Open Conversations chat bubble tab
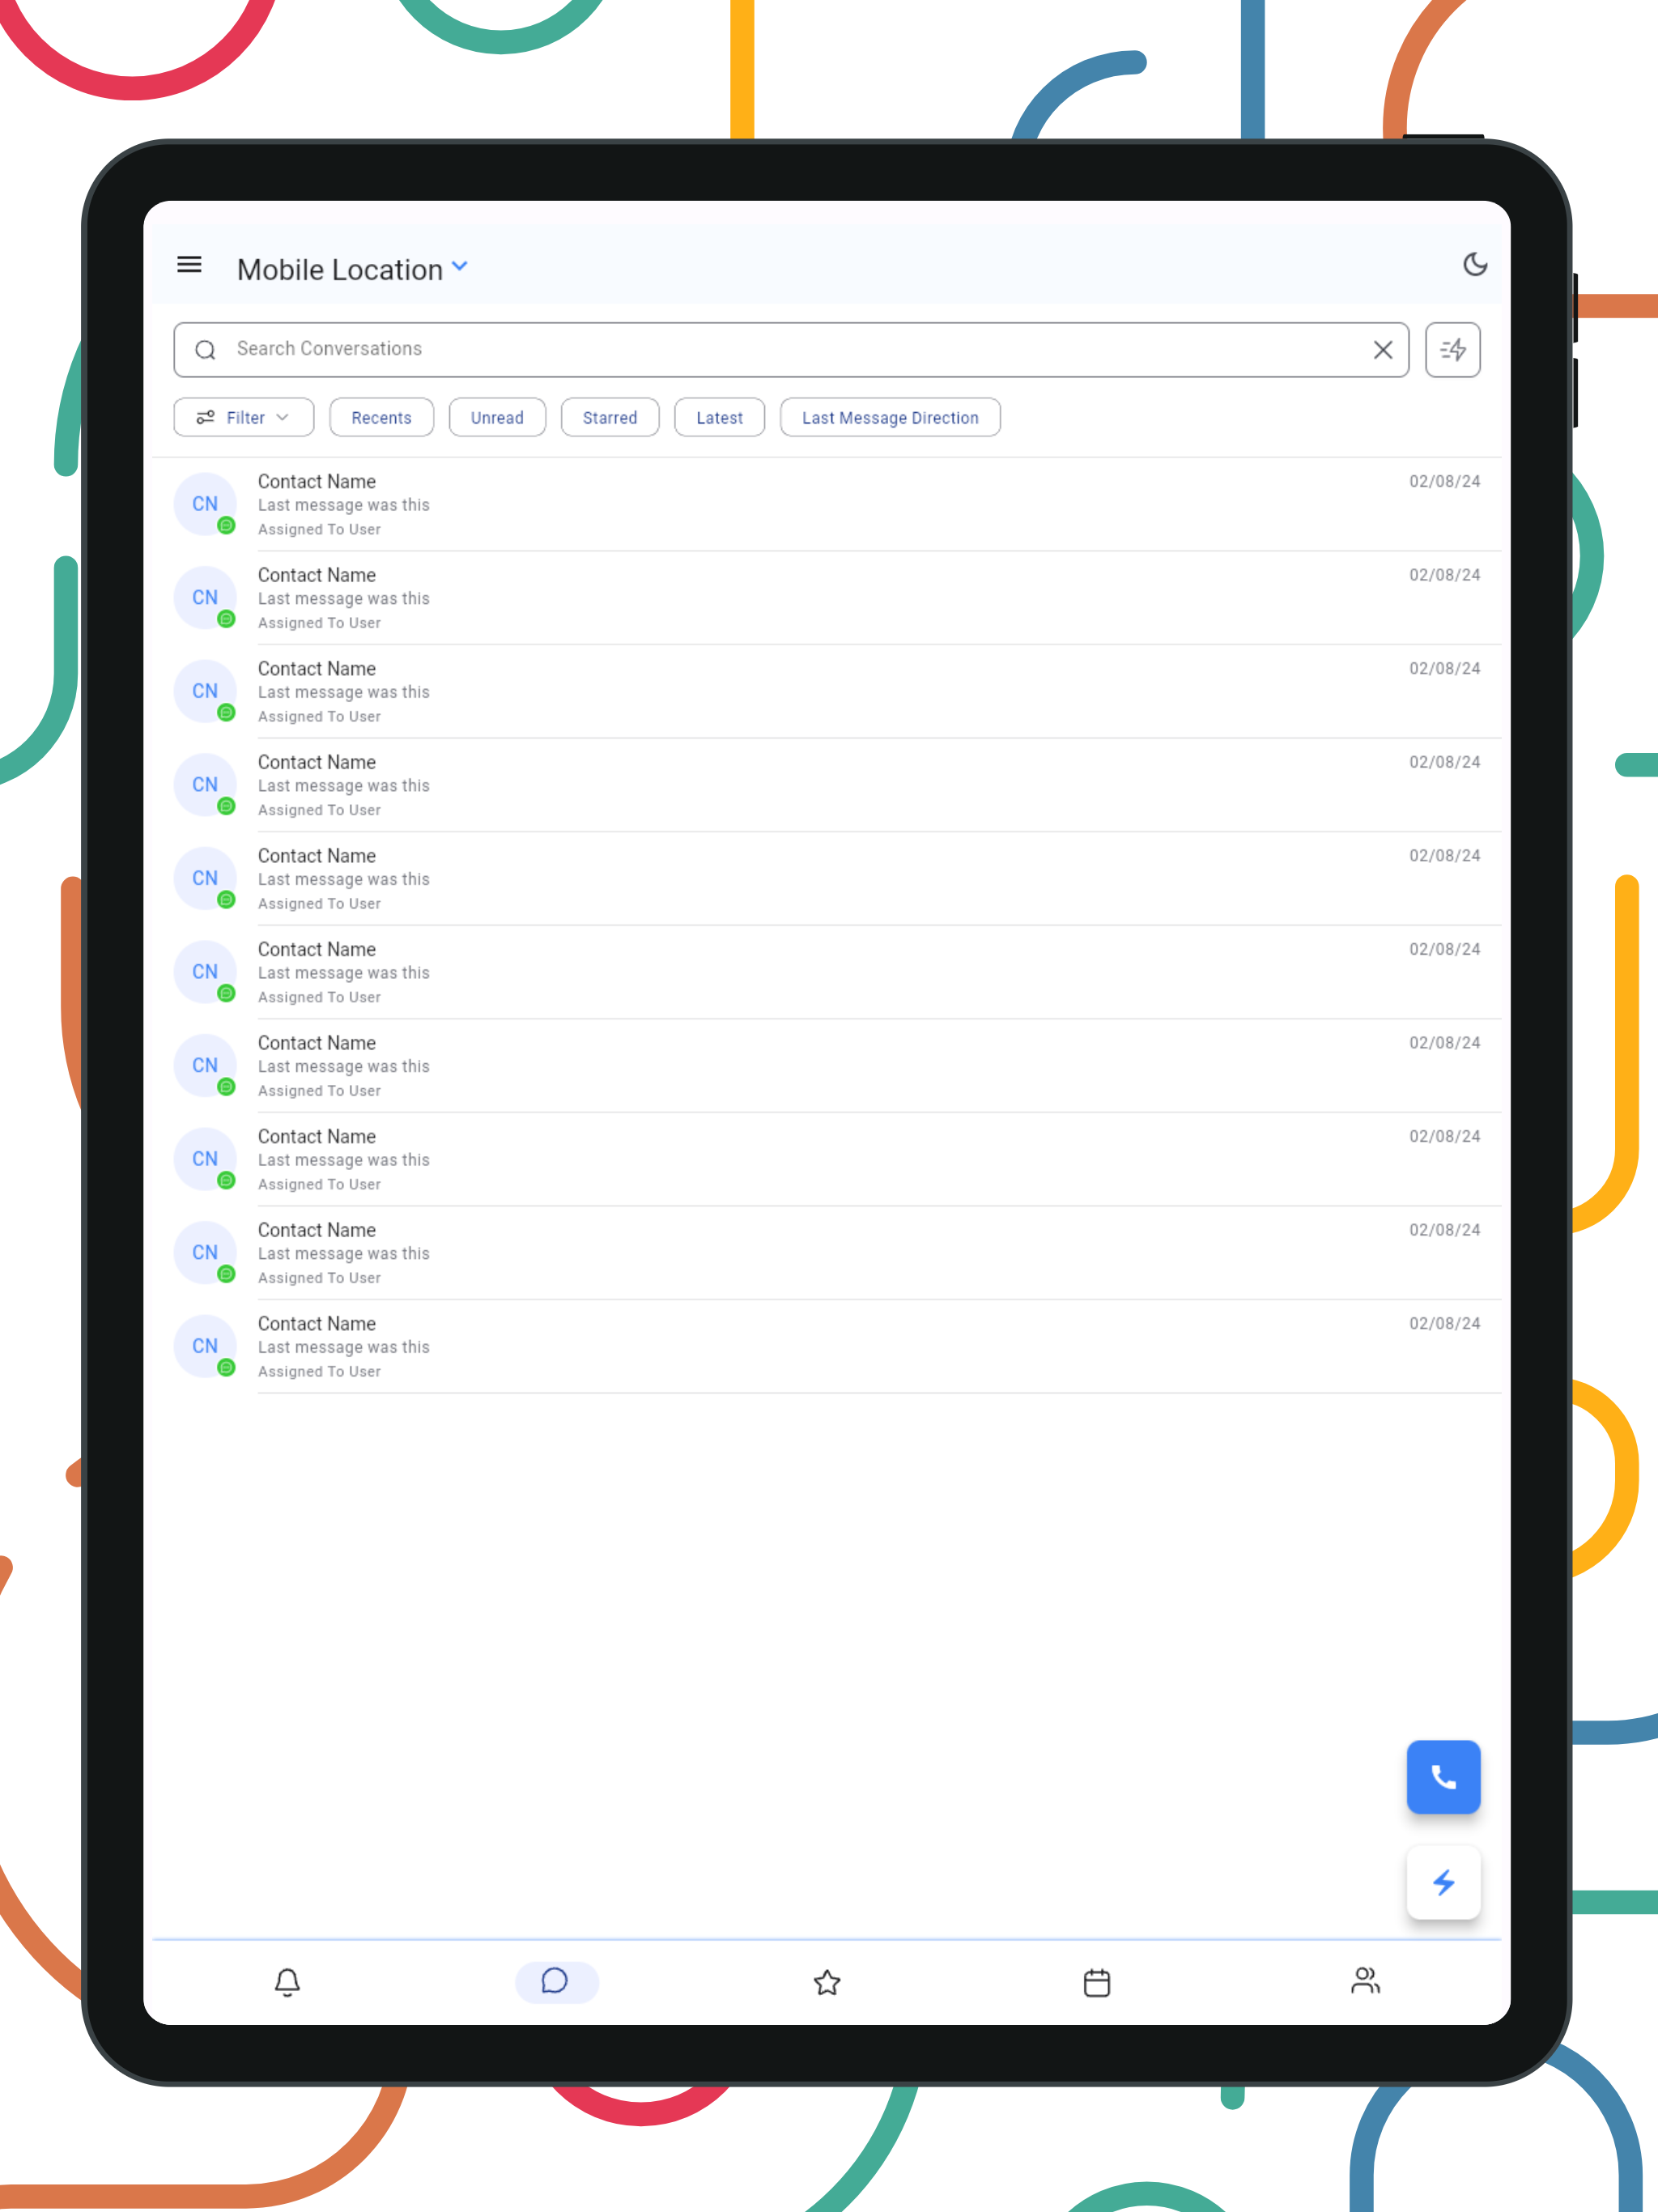 [556, 1982]
